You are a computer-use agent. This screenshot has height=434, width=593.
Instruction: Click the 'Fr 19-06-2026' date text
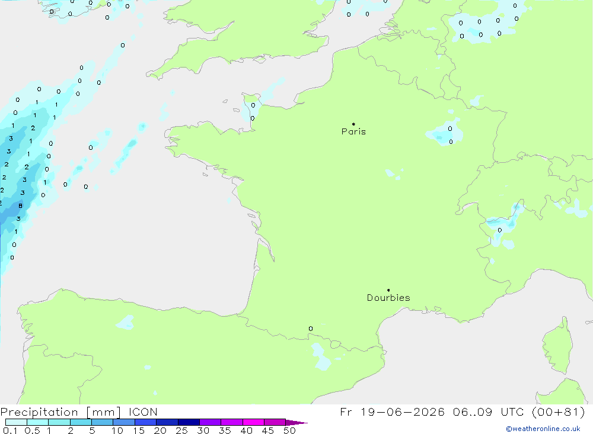point(392,412)
